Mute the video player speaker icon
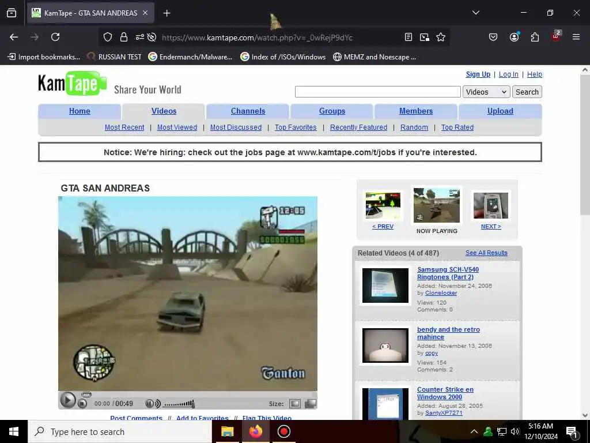The image size is (590, 443). point(153,403)
